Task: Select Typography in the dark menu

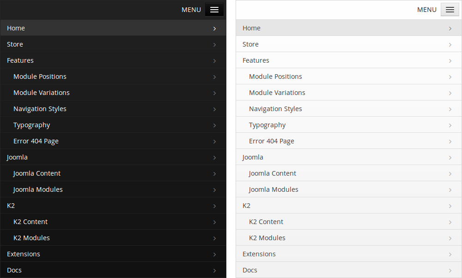Action: pyautogui.click(x=31, y=125)
